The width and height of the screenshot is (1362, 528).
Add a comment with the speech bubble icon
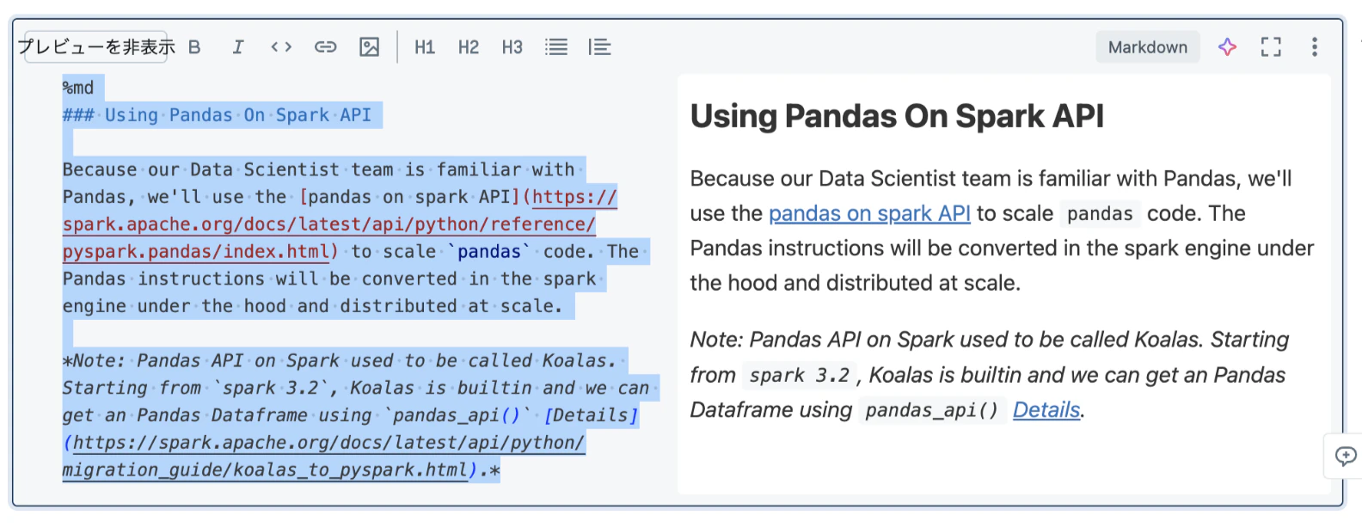pos(1346,456)
